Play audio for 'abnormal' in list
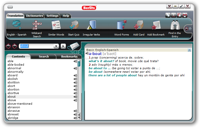This screenshot has height=128, width=200. point(75,68)
